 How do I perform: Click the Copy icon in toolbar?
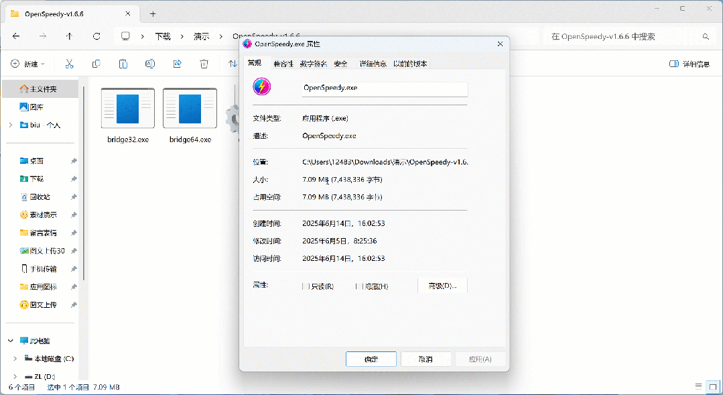point(96,64)
